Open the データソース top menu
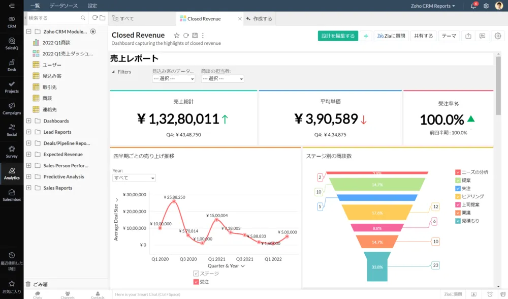The height and width of the screenshot is (299, 508). [64, 6]
